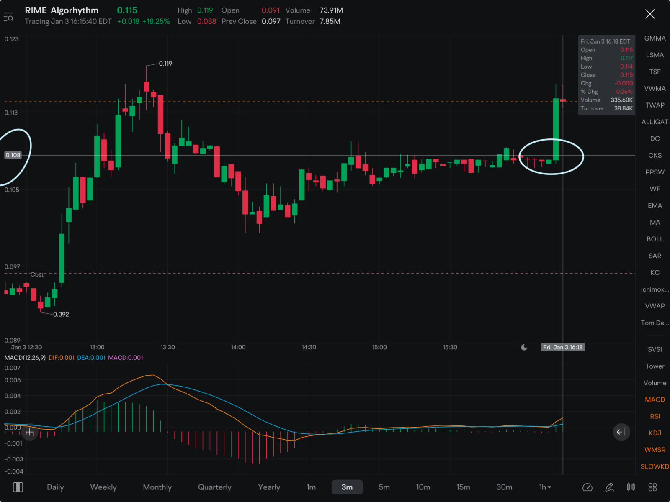
Task: Select the Quarterly timeframe
Action: coord(214,487)
